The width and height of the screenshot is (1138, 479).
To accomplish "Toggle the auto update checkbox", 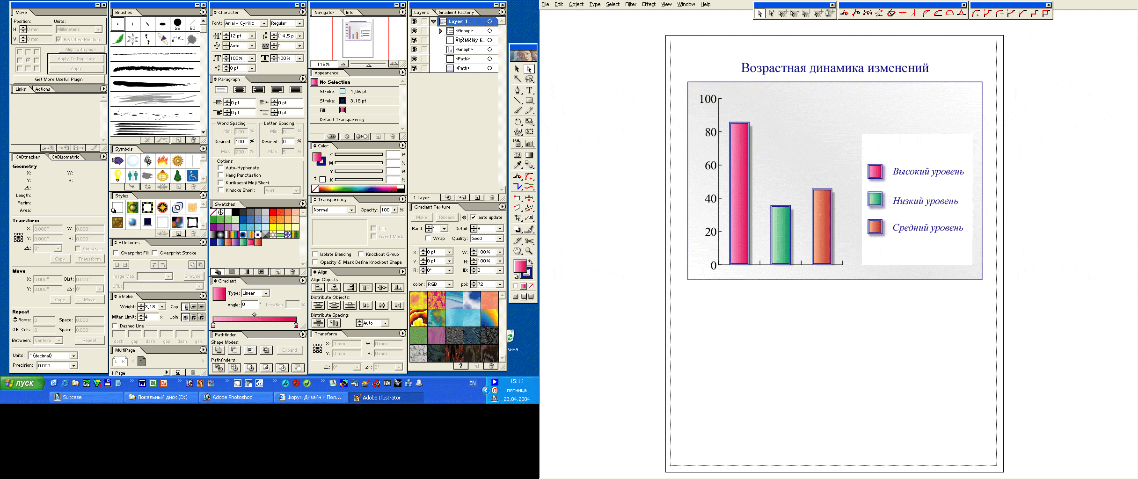I will point(473,217).
